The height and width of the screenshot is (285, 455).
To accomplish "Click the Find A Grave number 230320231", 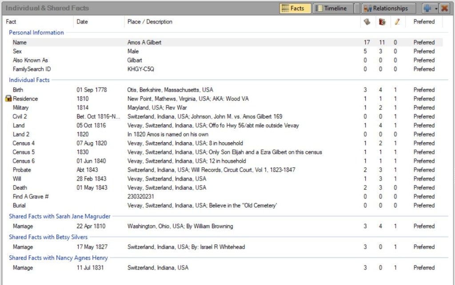I will tap(140, 197).
